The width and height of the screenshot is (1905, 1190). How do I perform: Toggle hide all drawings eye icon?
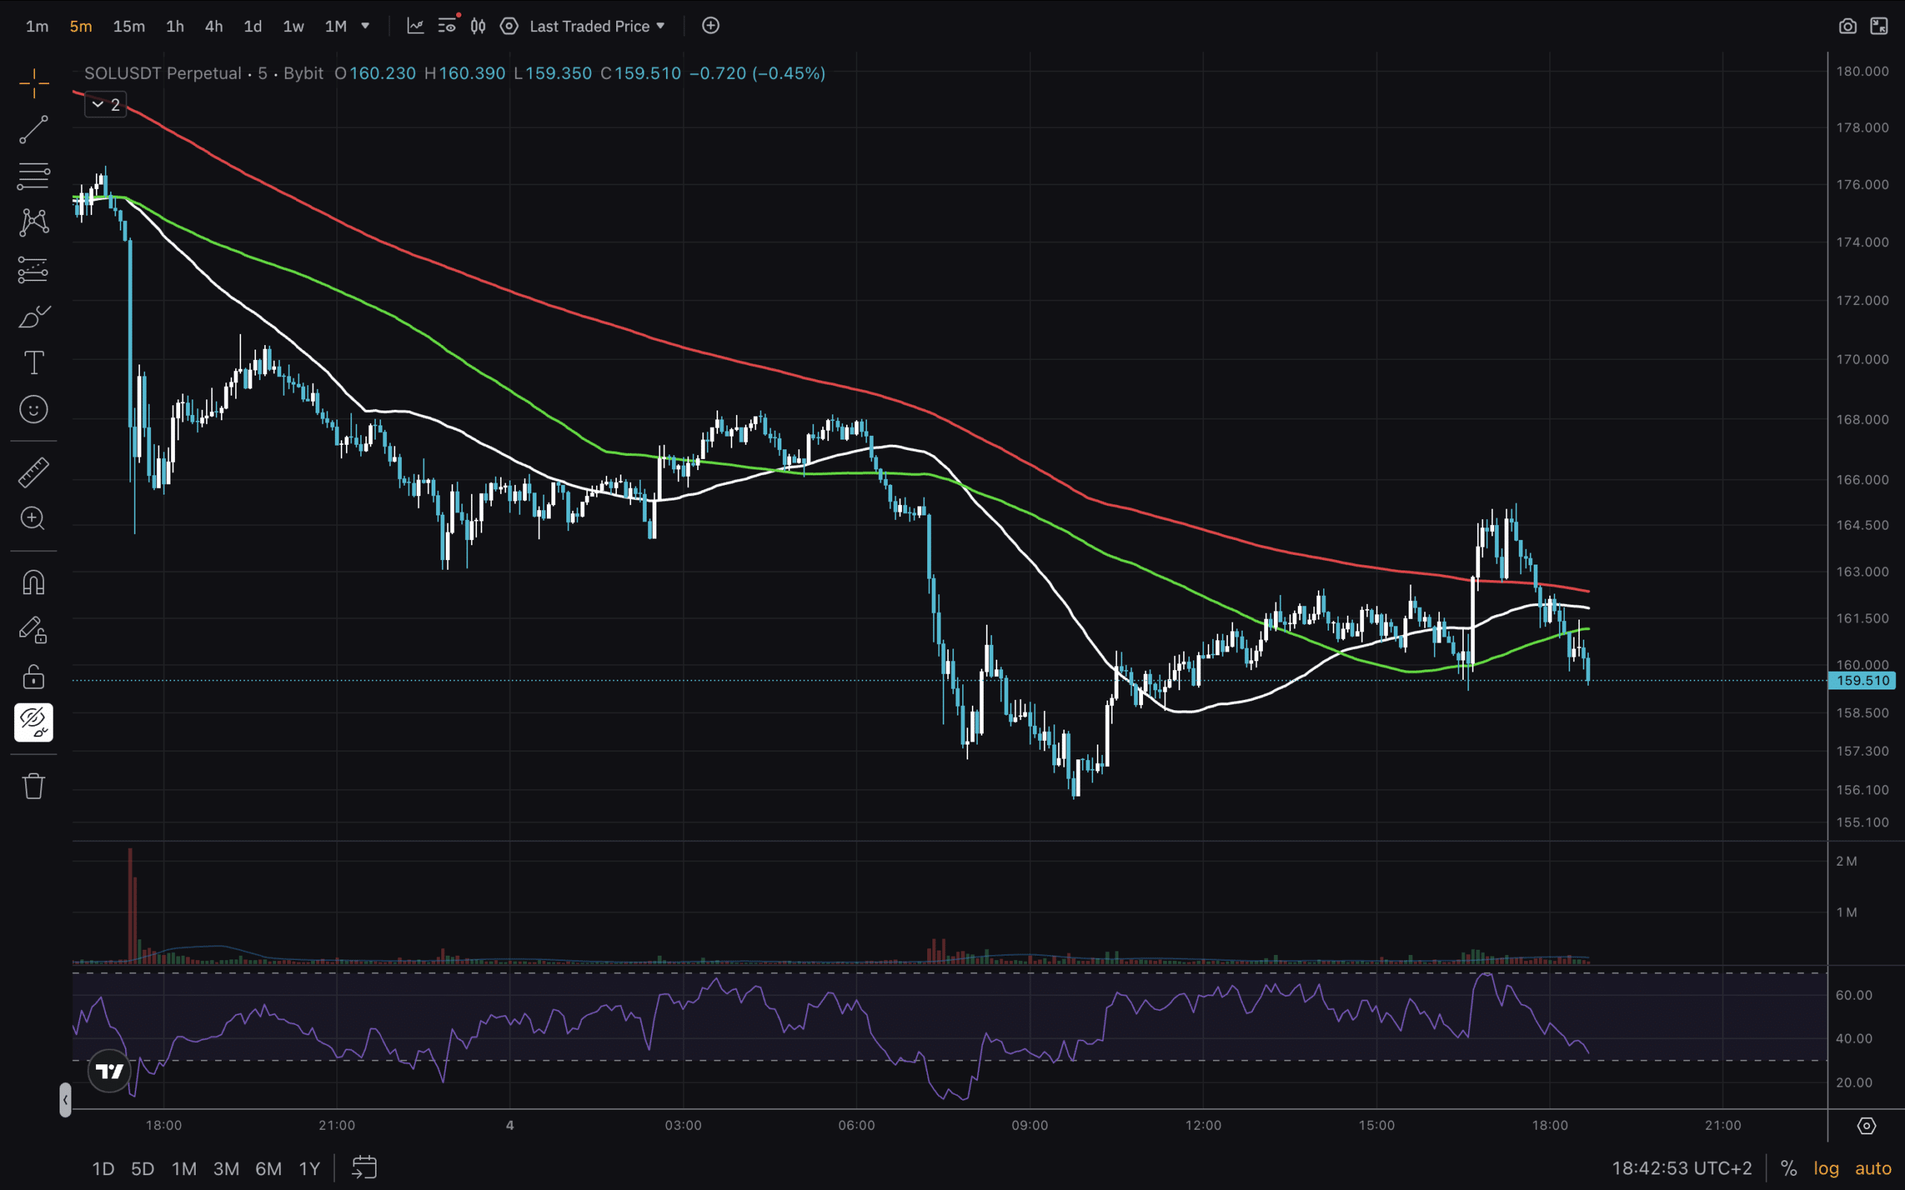[x=33, y=722]
